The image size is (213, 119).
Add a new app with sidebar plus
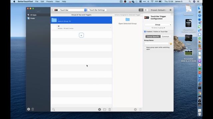coord(29,109)
